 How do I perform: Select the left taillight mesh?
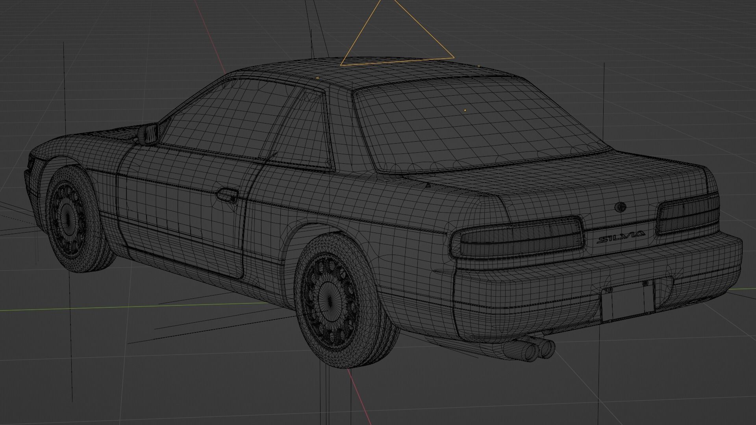(x=517, y=238)
